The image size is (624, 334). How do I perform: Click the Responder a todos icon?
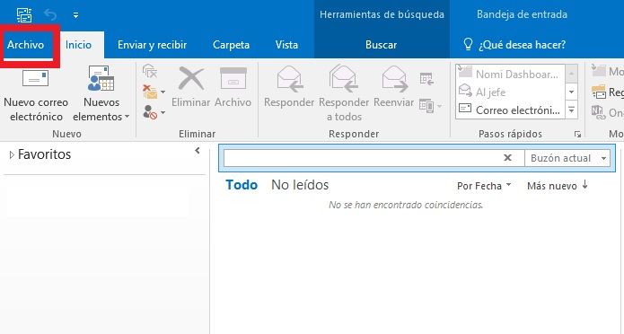point(343,79)
